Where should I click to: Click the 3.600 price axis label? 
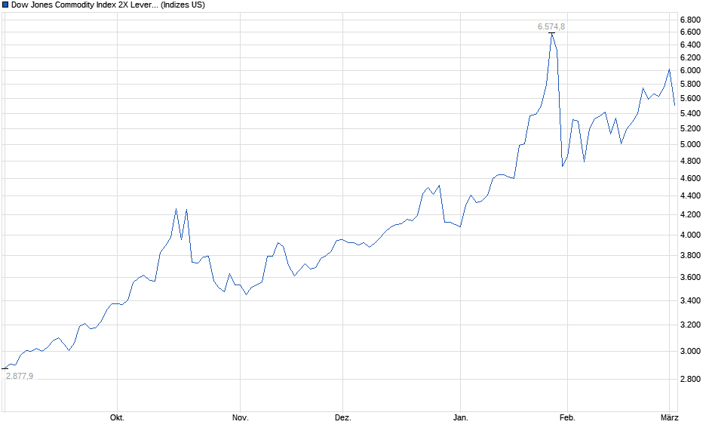click(690, 277)
